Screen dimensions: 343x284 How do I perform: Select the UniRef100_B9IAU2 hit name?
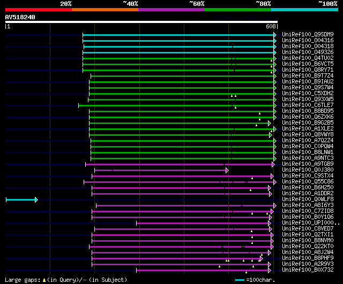[308, 82]
